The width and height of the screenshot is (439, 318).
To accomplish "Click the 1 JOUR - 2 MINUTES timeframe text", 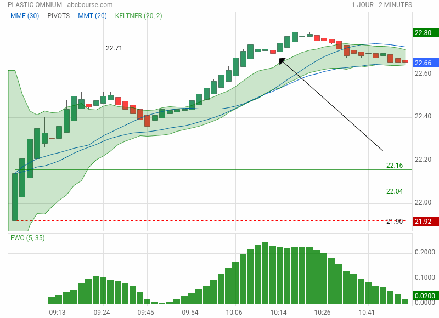I will coord(382,5).
